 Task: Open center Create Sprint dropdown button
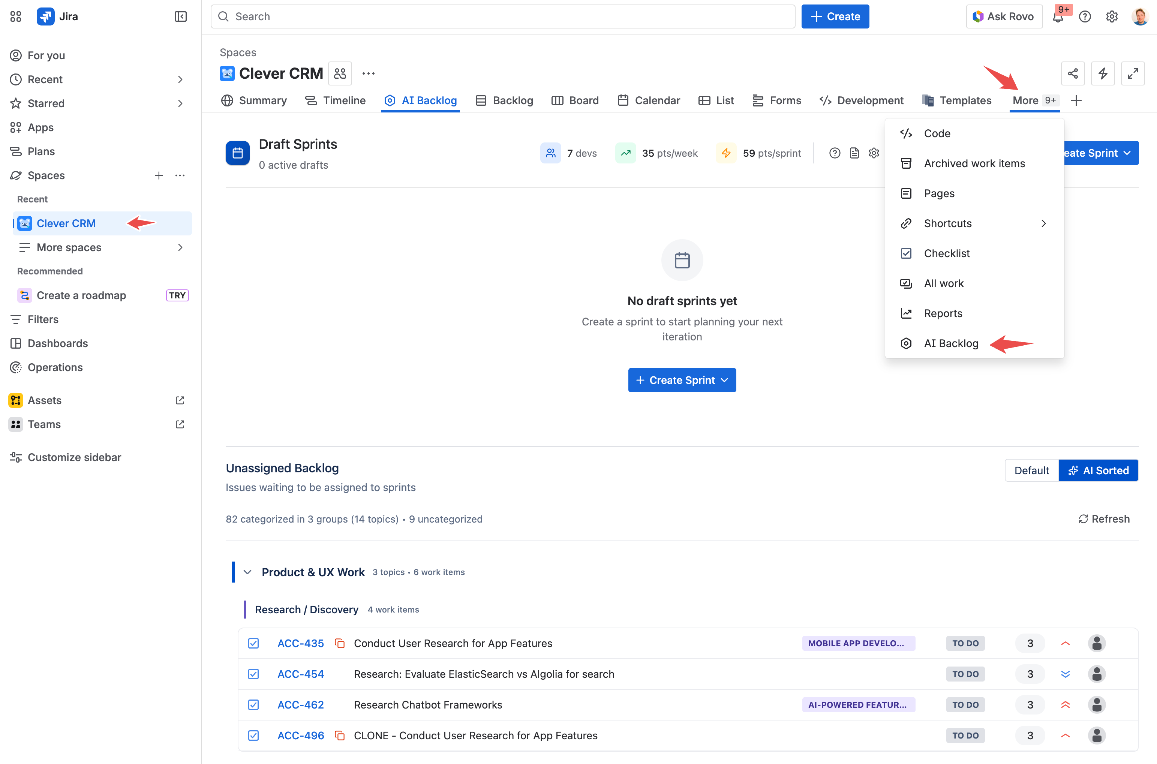point(682,380)
